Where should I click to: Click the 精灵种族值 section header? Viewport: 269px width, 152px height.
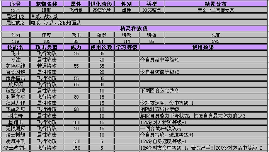tap(134, 29)
